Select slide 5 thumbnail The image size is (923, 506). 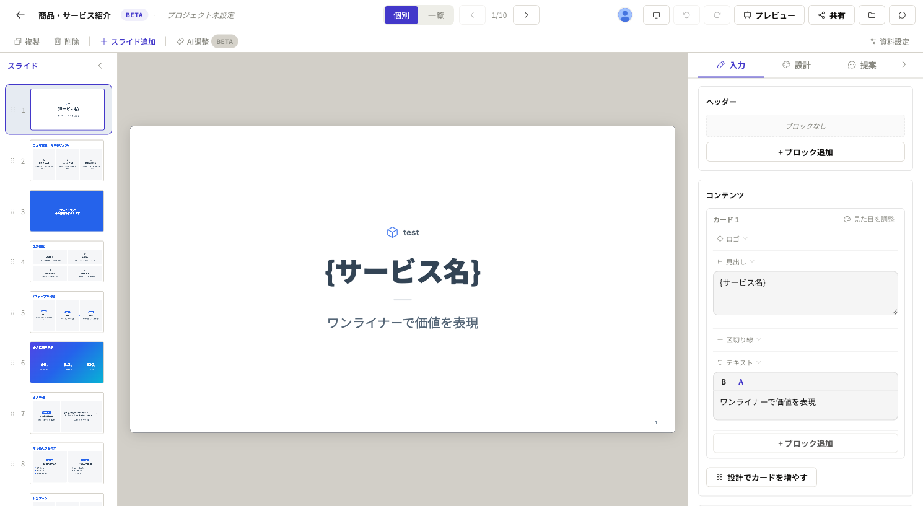tap(67, 312)
